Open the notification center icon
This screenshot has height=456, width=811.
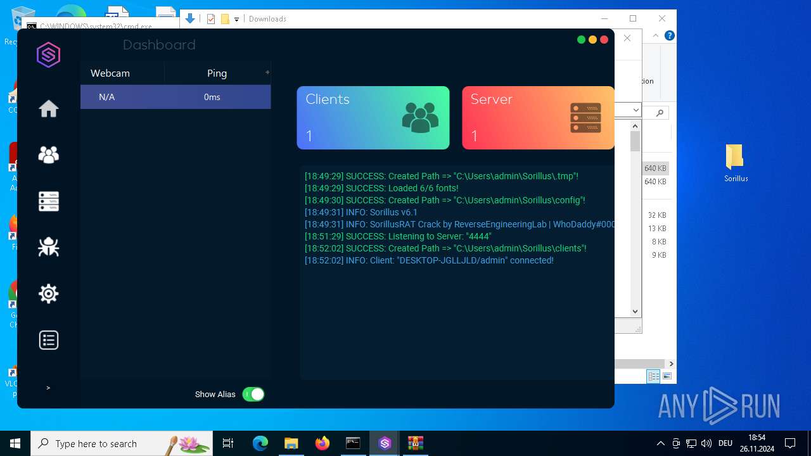(x=790, y=443)
